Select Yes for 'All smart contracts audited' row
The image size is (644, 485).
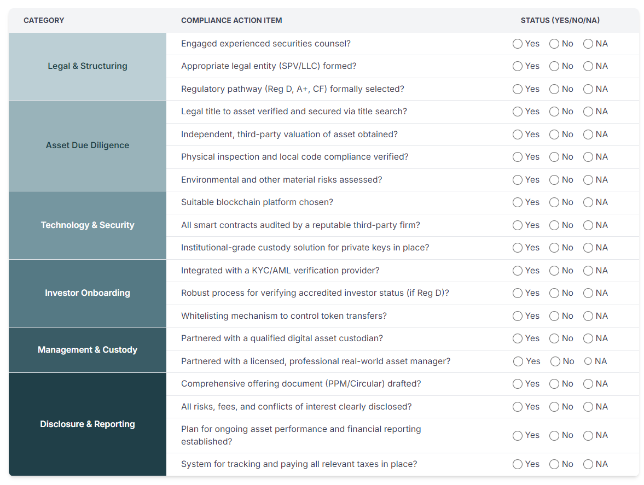pyautogui.click(x=518, y=225)
